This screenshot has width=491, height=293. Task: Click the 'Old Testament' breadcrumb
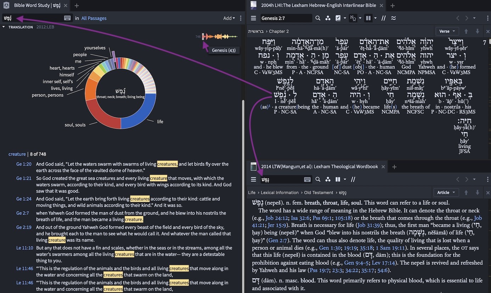click(319, 192)
